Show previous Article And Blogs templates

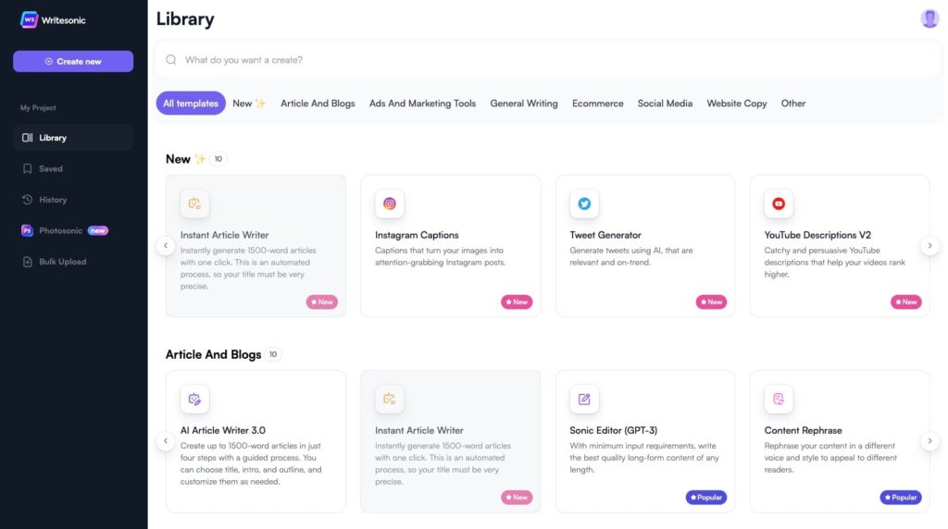166,441
